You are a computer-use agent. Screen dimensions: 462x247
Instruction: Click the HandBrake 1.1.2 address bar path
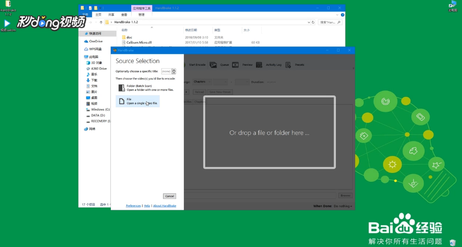(126, 22)
